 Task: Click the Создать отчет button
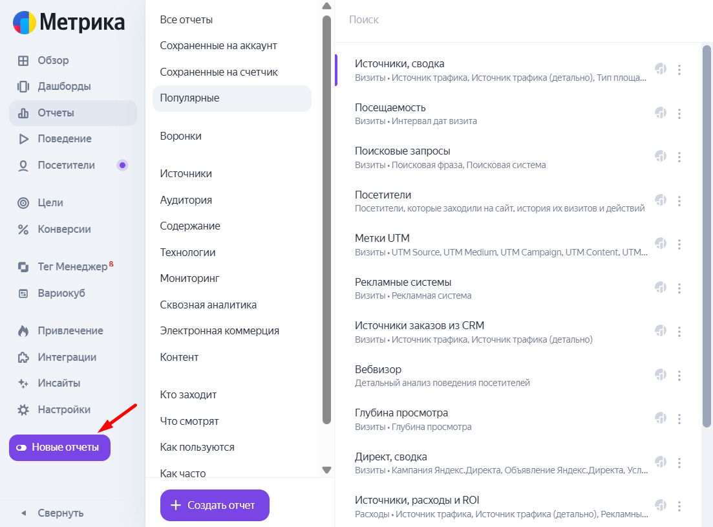click(214, 505)
